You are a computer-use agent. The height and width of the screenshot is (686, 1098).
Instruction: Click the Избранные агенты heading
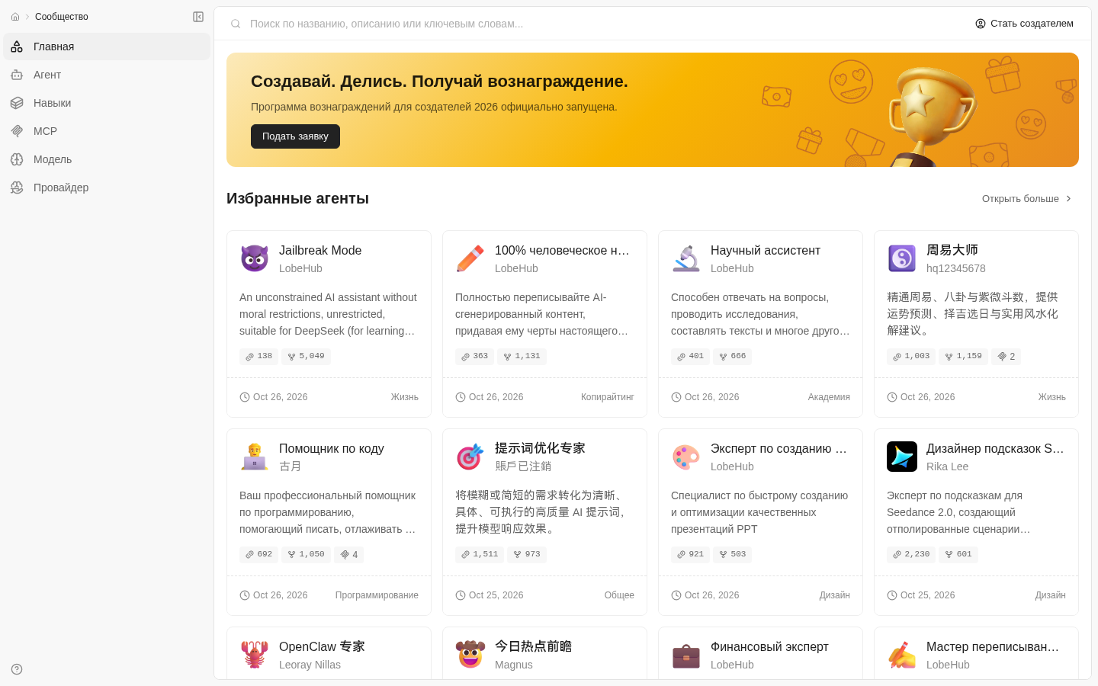(297, 198)
